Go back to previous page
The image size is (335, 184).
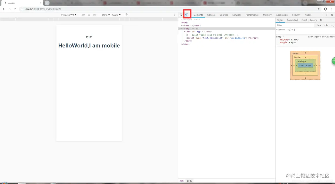[4, 9]
